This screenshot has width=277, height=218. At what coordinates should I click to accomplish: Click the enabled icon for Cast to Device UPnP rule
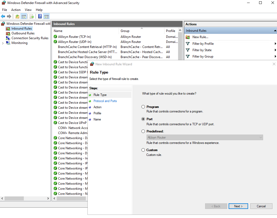[x=55, y=123]
